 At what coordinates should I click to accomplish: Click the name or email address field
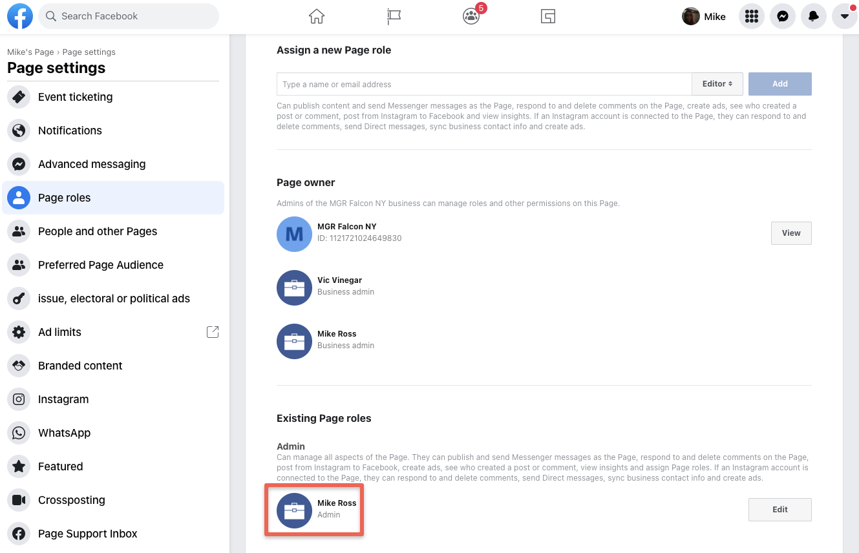coord(452,83)
